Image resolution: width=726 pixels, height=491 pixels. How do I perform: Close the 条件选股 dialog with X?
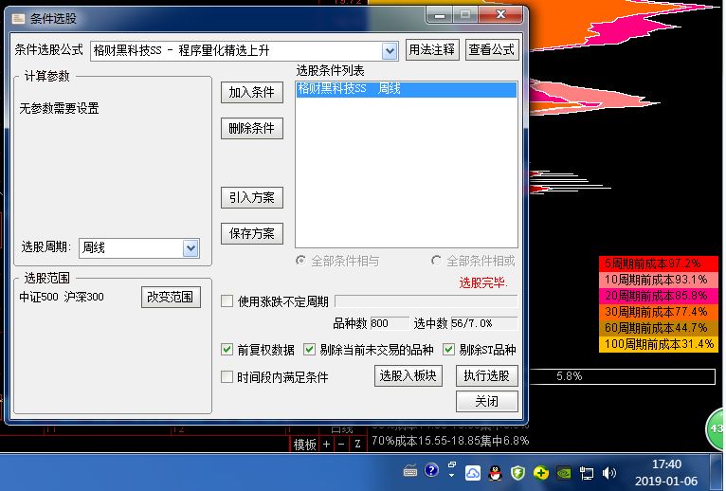(500, 15)
